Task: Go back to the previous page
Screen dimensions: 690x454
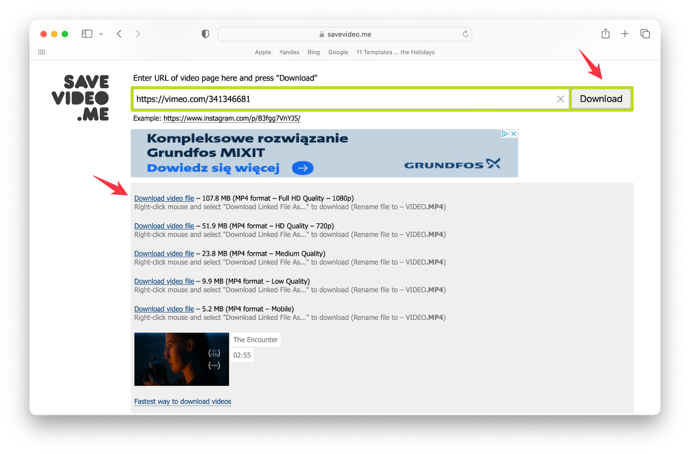Action: coord(119,34)
